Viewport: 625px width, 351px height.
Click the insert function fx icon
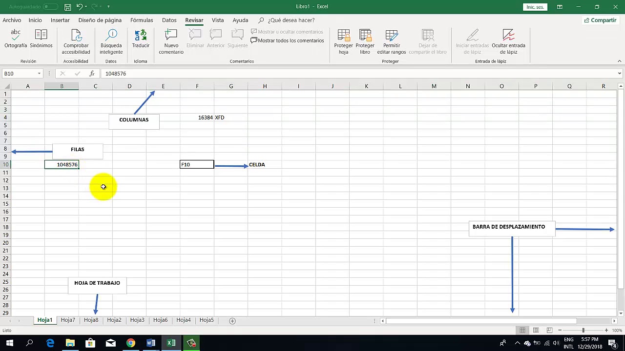pos(92,74)
